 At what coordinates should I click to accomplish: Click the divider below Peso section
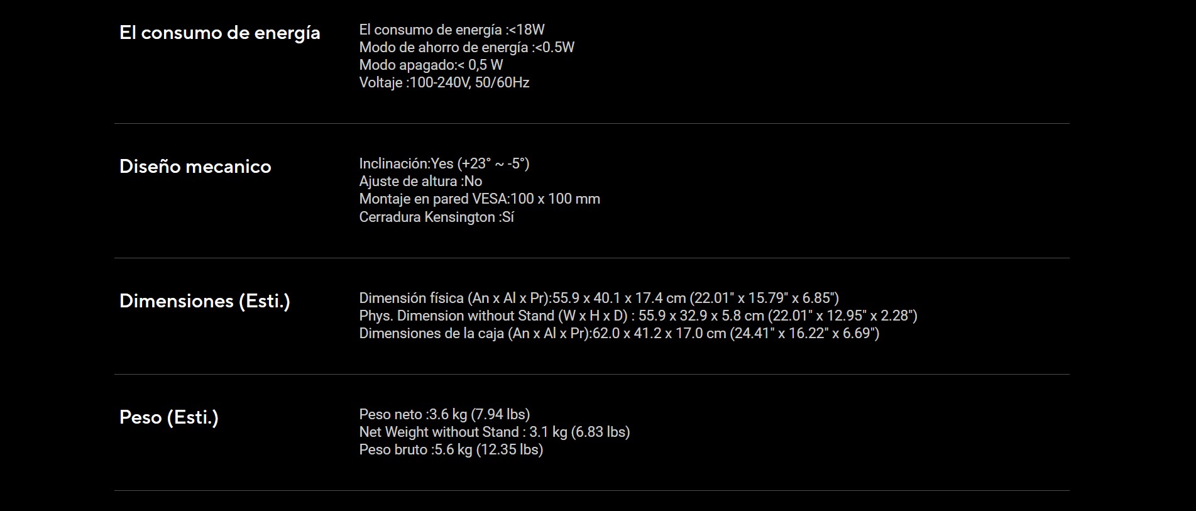point(591,490)
